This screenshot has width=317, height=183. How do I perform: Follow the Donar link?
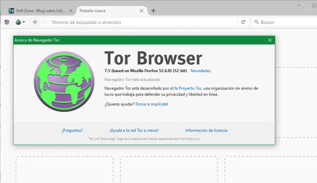click(x=141, y=104)
